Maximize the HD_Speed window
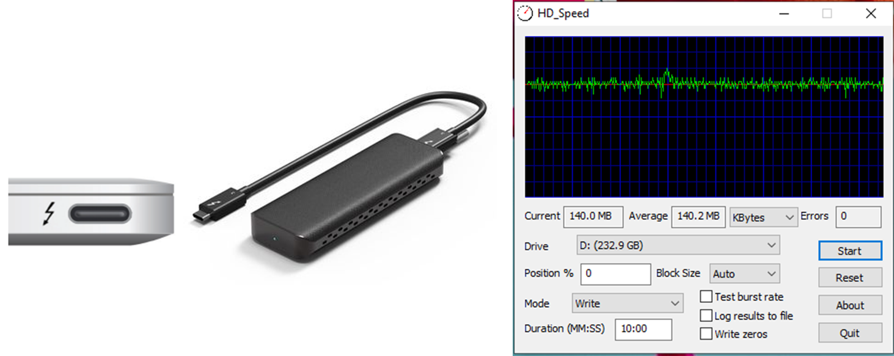 827,13
